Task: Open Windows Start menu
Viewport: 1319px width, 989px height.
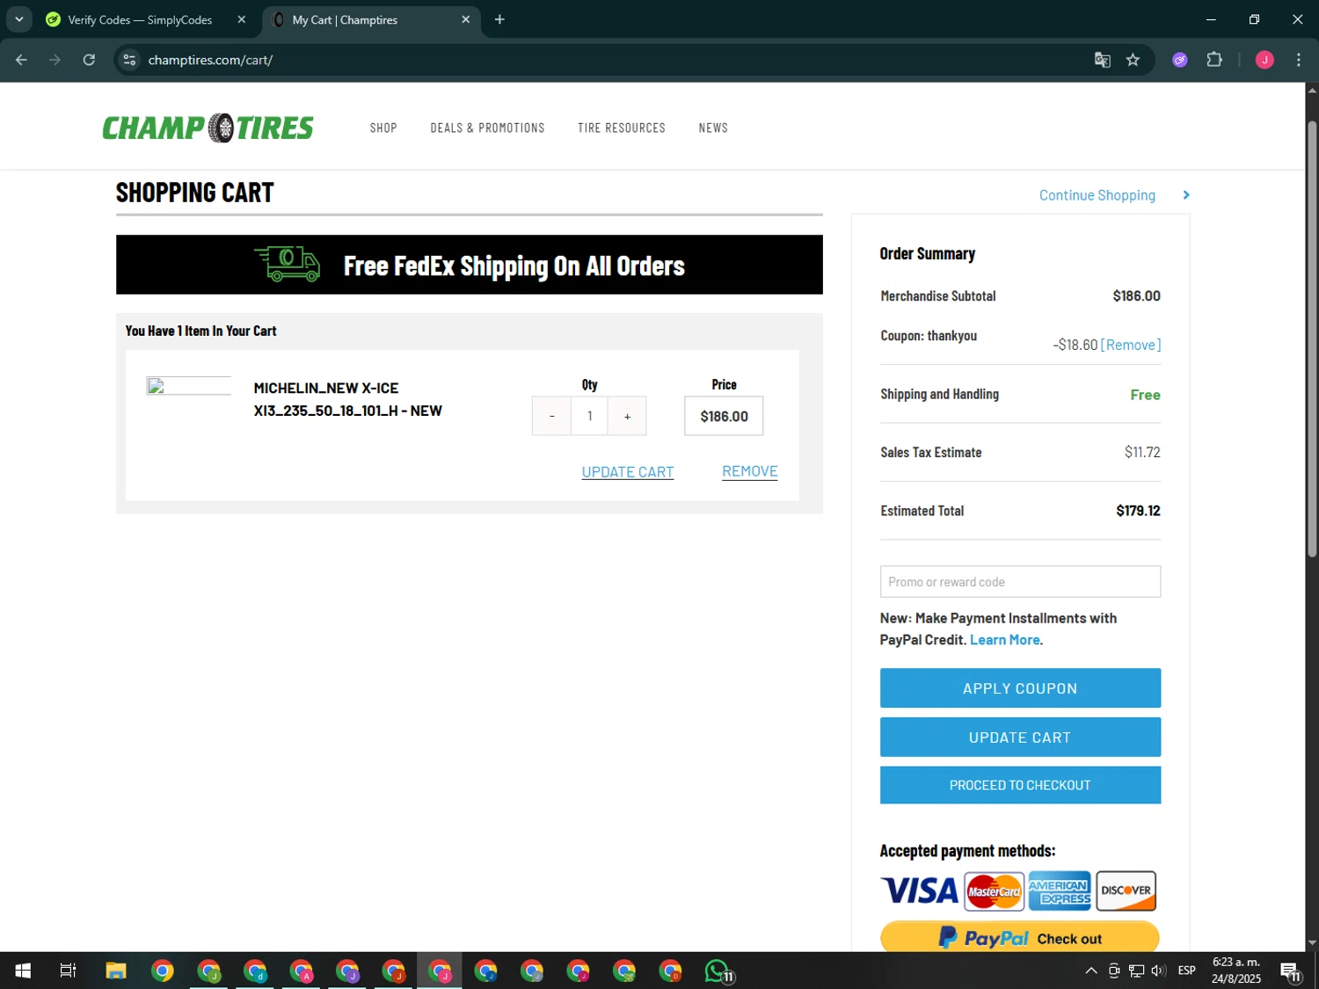Action: [x=23, y=971]
